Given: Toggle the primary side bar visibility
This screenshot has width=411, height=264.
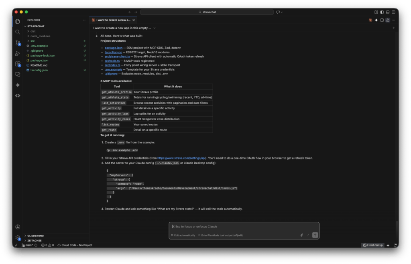Looking at the screenshot, I should (x=382, y=12).
